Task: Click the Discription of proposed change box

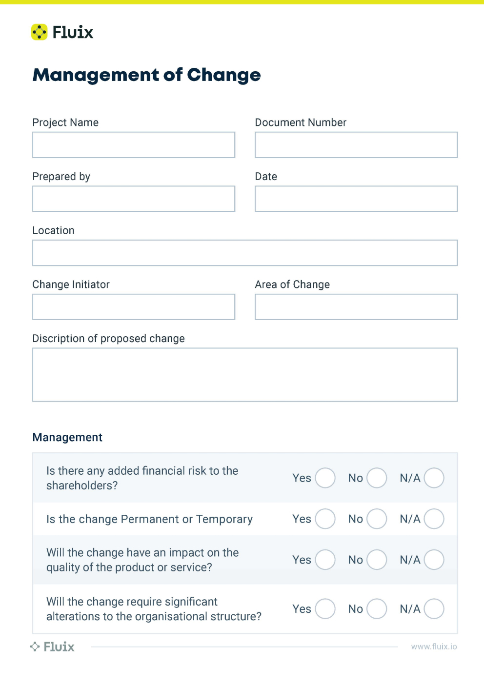Action: pyautogui.click(x=245, y=375)
